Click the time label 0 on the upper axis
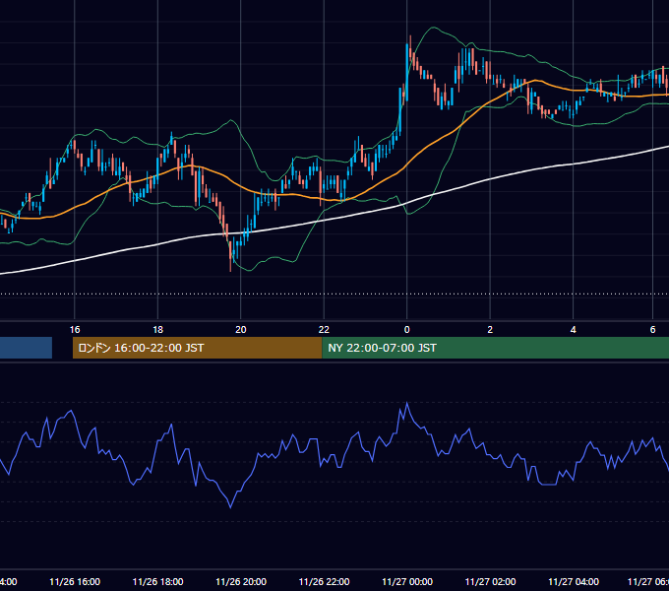Screen dimensions: 669x591 pyautogui.click(x=406, y=330)
